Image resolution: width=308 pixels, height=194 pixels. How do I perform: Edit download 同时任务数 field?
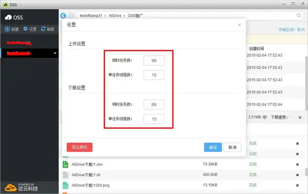click(154, 105)
